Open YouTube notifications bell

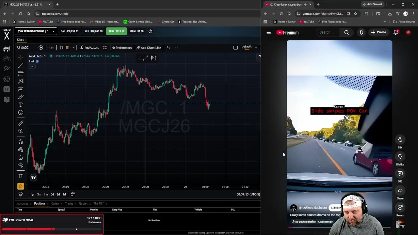pos(396,32)
